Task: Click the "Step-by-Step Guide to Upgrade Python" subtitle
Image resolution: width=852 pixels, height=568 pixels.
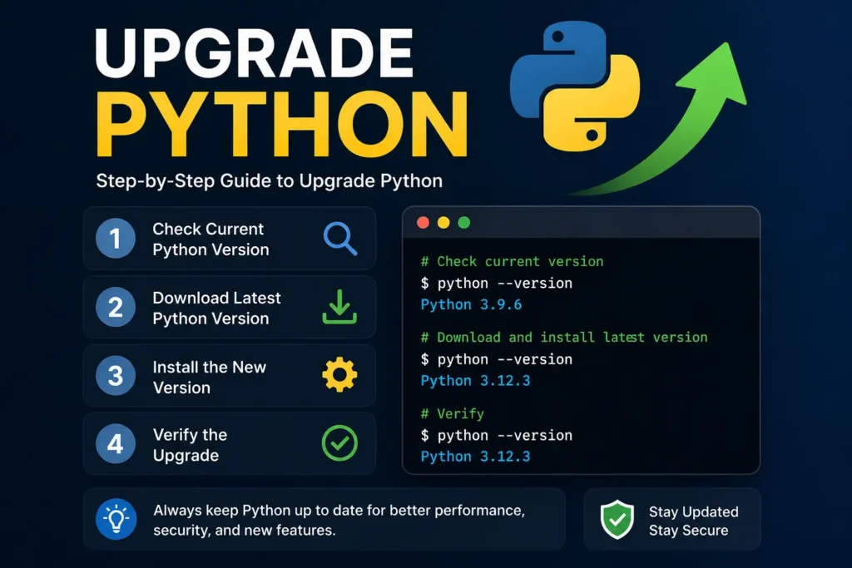Action: pos(269,180)
